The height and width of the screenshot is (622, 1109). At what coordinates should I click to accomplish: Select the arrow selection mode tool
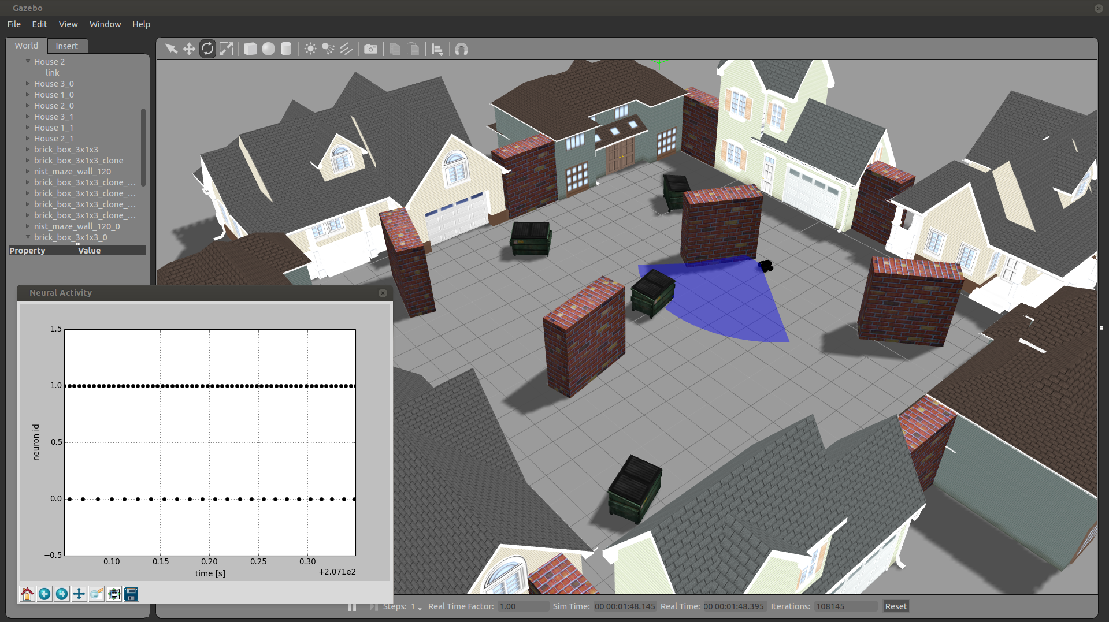pyautogui.click(x=171, y=49)
